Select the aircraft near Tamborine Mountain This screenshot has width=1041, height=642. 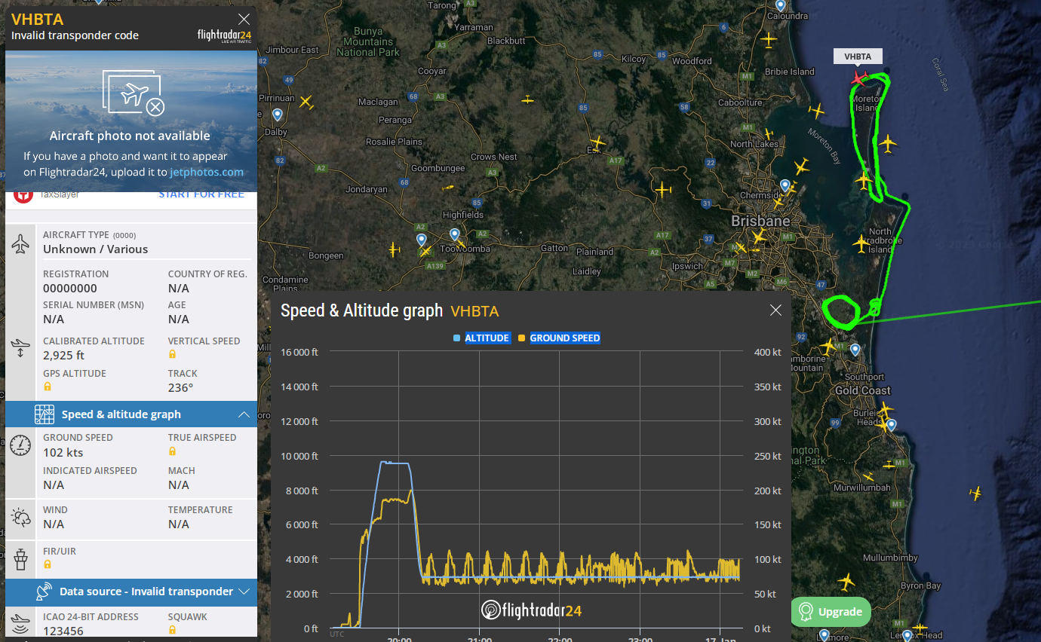coord(828,347)
